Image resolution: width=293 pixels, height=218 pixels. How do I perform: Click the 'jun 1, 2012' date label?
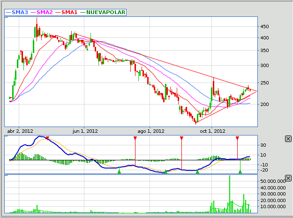[x=84, y=131]
